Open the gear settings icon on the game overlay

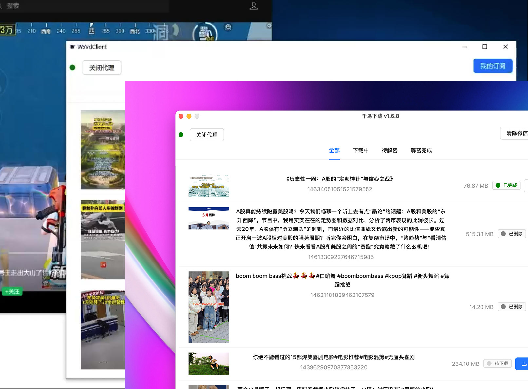point(269,26)
